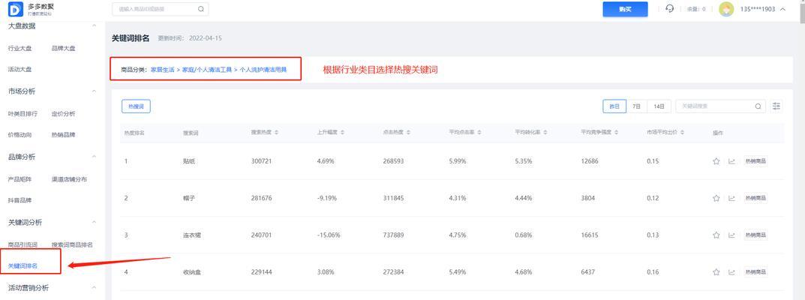Expand the account dropdown arrow near phone number
This screenshot has width=805, height=300.
click(783, 9)
